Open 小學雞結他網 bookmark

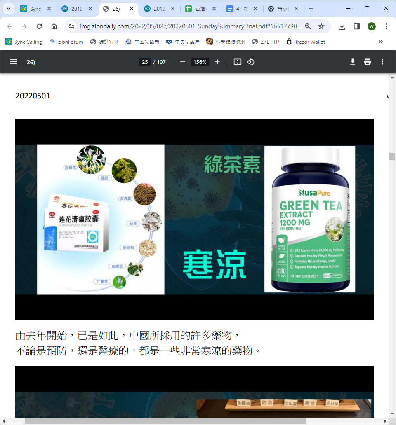226,42
